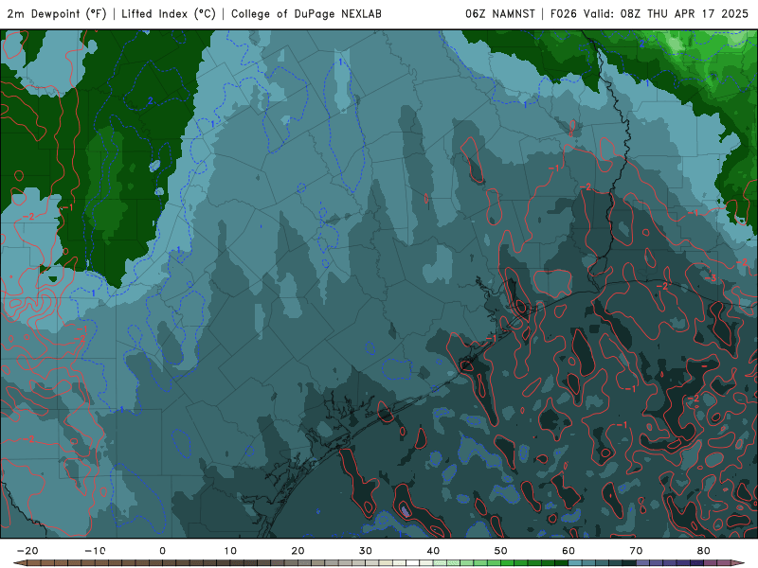The height and width of the screenshot is (568, 758).
Task: Click the "2m Dewpoint (°F)" title text
Action: tap(57, 13)
